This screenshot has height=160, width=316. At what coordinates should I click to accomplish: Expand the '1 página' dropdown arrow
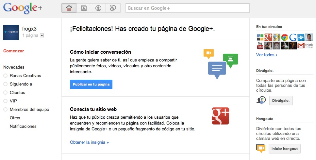(42, 35)
